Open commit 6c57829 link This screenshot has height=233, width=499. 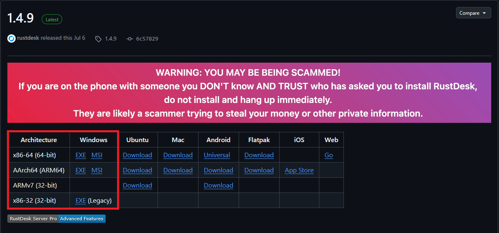(x=147, y=39)
